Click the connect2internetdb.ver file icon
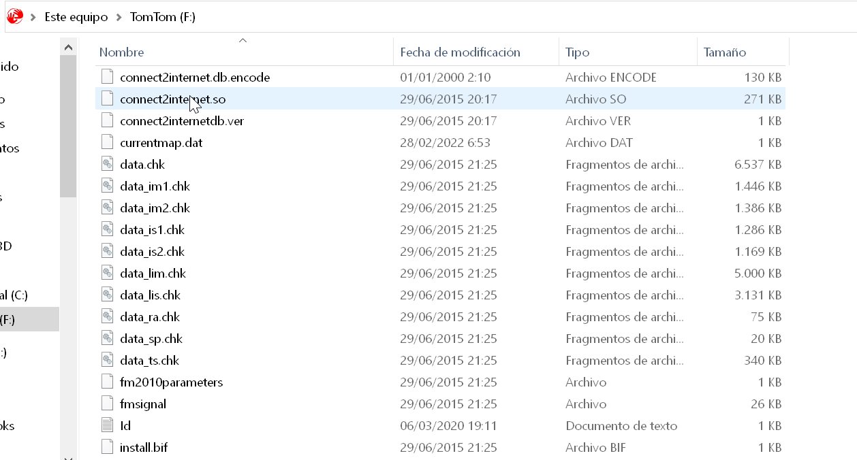This screenshot has width=857, height=460. click(x=106, y=120)
